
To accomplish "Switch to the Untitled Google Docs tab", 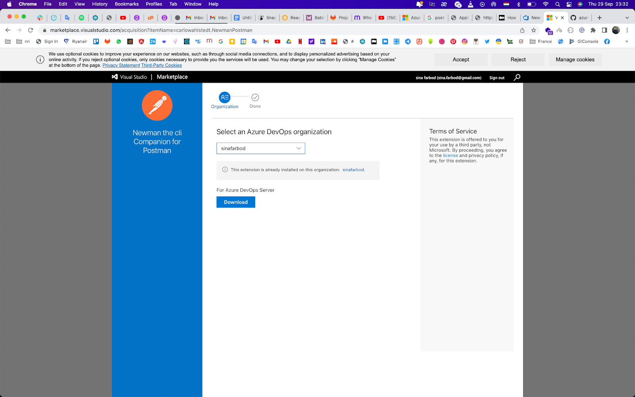I will click(243, 17).
